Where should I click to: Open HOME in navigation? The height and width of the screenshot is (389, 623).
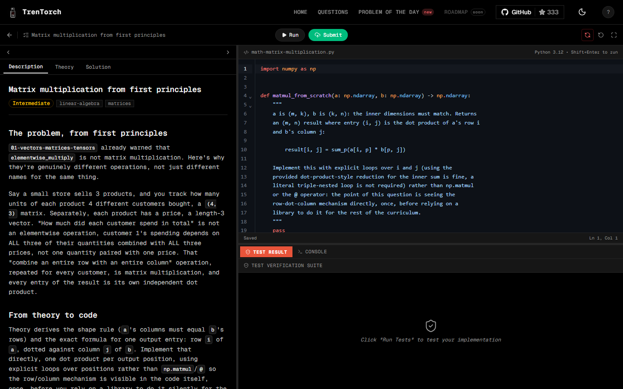point(300,12)
